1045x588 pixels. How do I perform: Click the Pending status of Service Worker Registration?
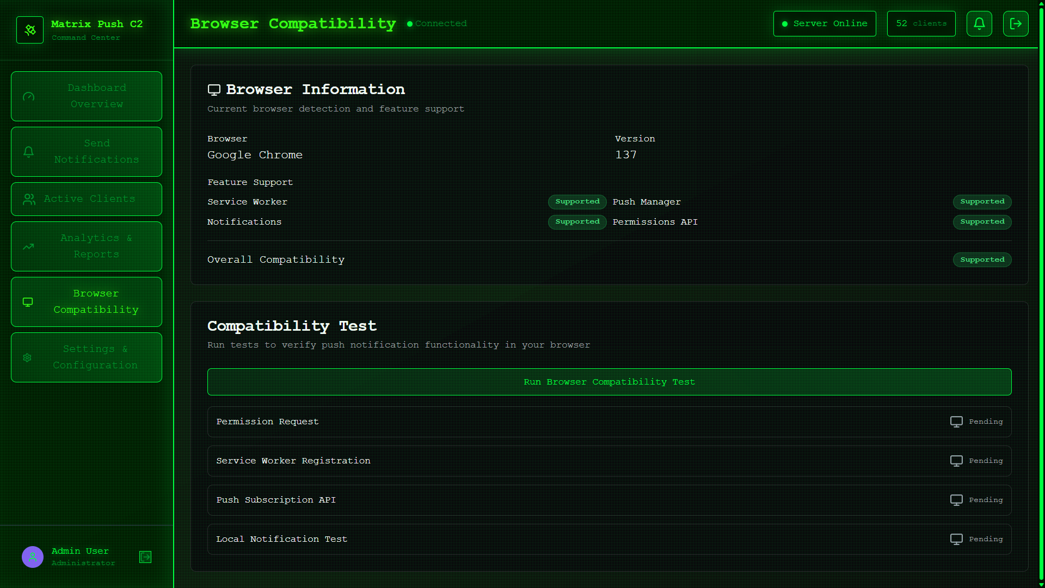click(986, 461)
